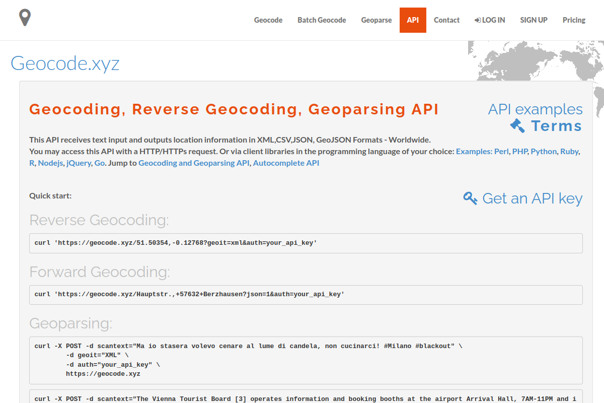Screen dimensions: 604x403
Task: Click the Geocode.xyz site title
Action: (65, 64)
